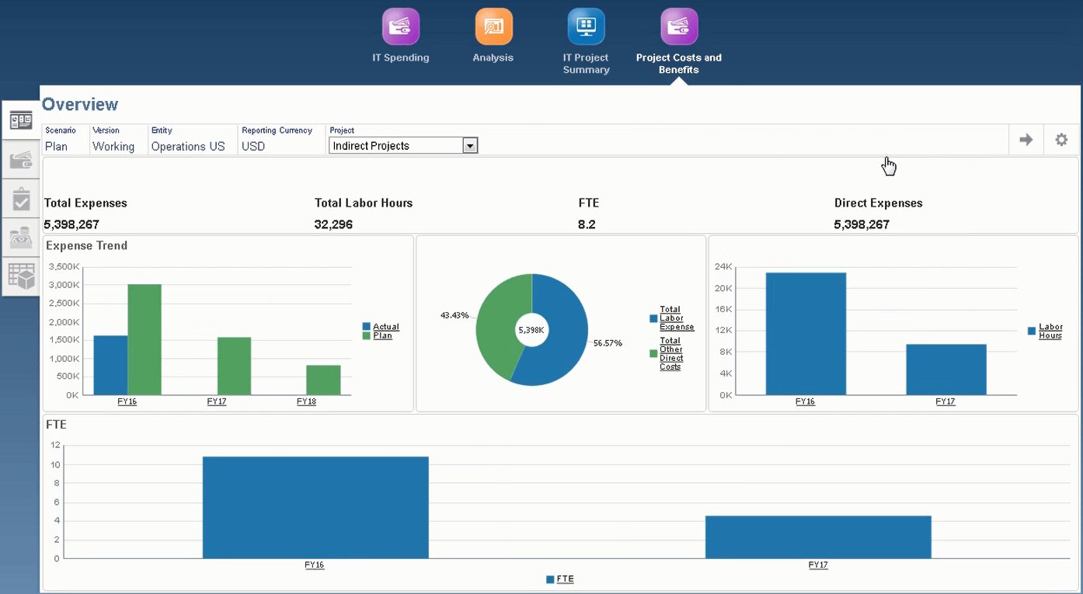Screen dimensions: 1083x594
Task: Select the Project Costs and Benefits icon
Action: click(x=678, y=26)
